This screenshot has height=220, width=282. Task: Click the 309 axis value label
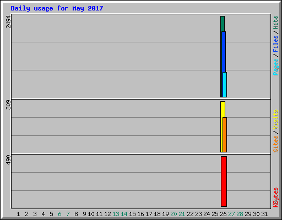[x=8, y=105]
